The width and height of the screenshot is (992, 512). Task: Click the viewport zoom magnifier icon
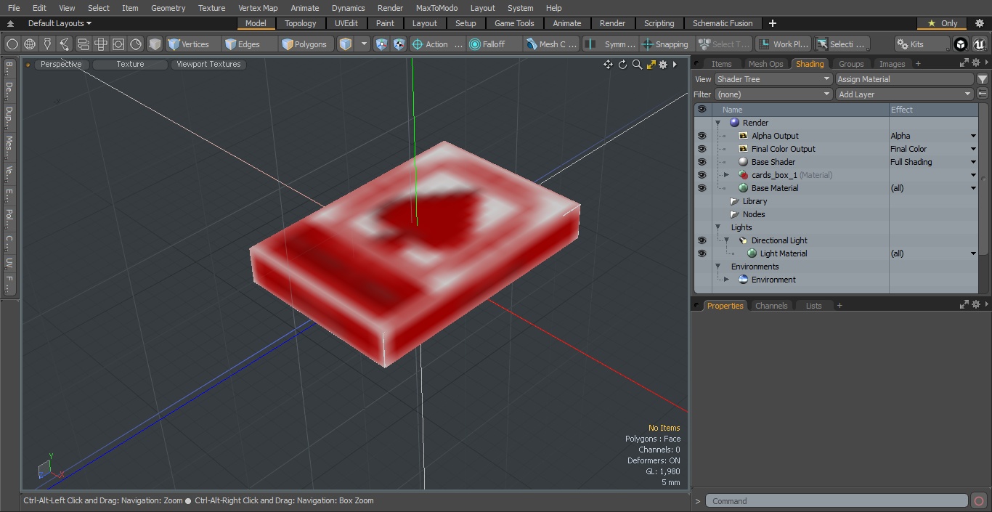(637, 65)
